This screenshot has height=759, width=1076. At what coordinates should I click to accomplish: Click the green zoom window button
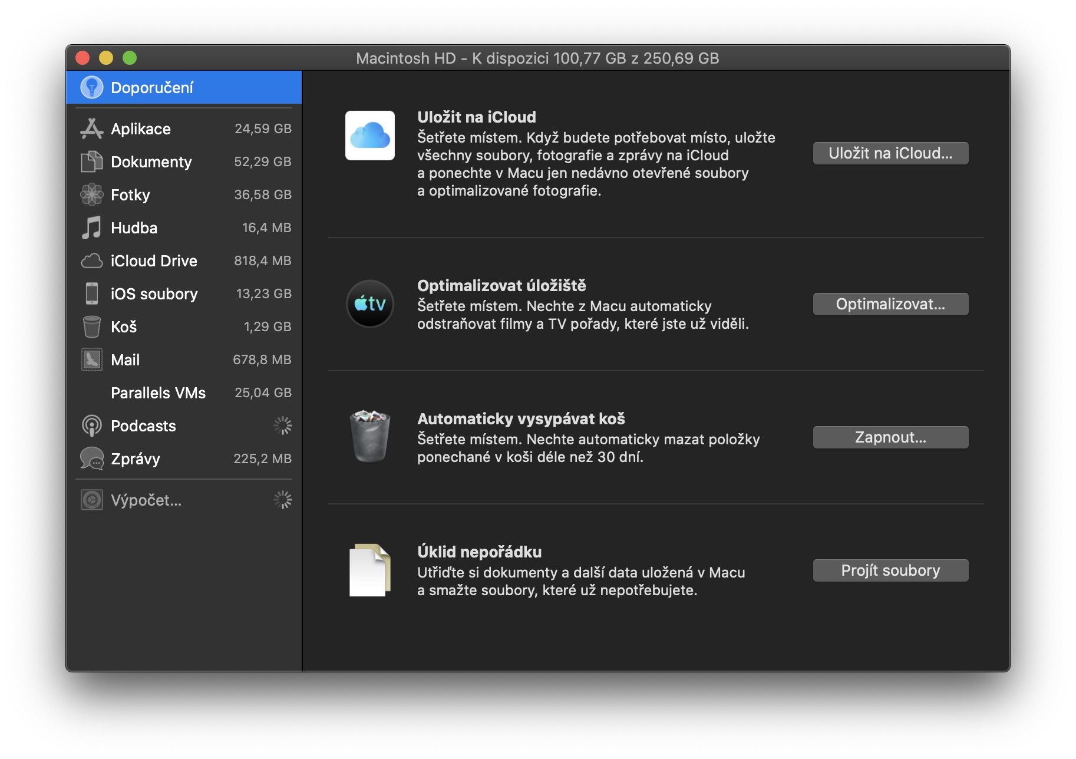pos(130,58)
